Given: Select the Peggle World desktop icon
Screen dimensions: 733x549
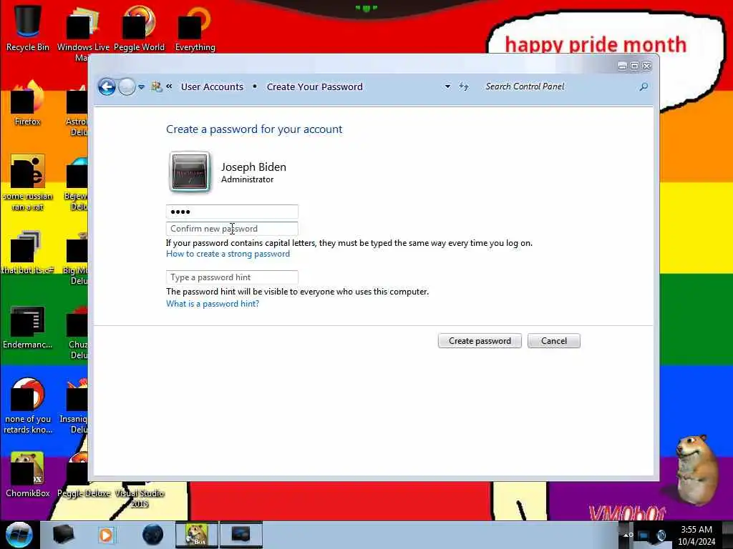Looking at the screenshot, I should click(x=139, y=28).
